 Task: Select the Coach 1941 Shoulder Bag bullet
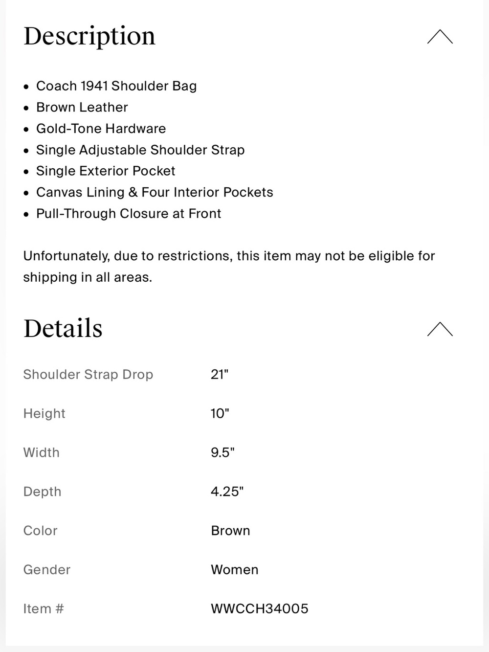click(116, 86)
